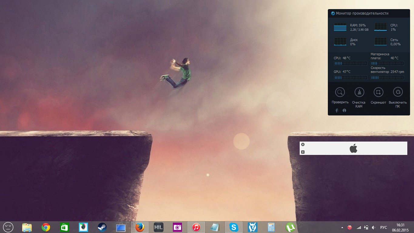
Task: Run Очистка RAM broom icon
Action: click(359, 92)
